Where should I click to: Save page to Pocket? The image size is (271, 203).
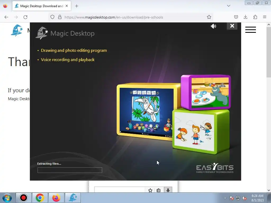pyautogui.click(x=236, y=17)
